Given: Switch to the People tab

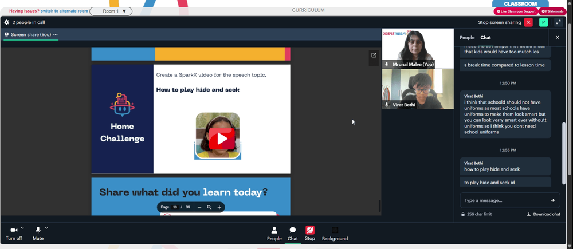Looking at the screenshot, I should (x=467, y=38).
